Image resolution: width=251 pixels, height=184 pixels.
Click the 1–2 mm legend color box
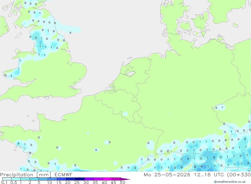click(x=25, y=179)
